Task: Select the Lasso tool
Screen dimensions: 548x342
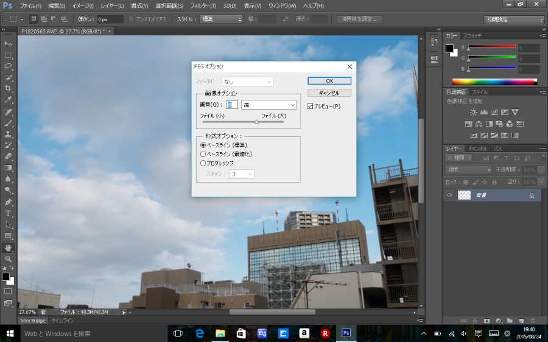Action: (9, 66)
